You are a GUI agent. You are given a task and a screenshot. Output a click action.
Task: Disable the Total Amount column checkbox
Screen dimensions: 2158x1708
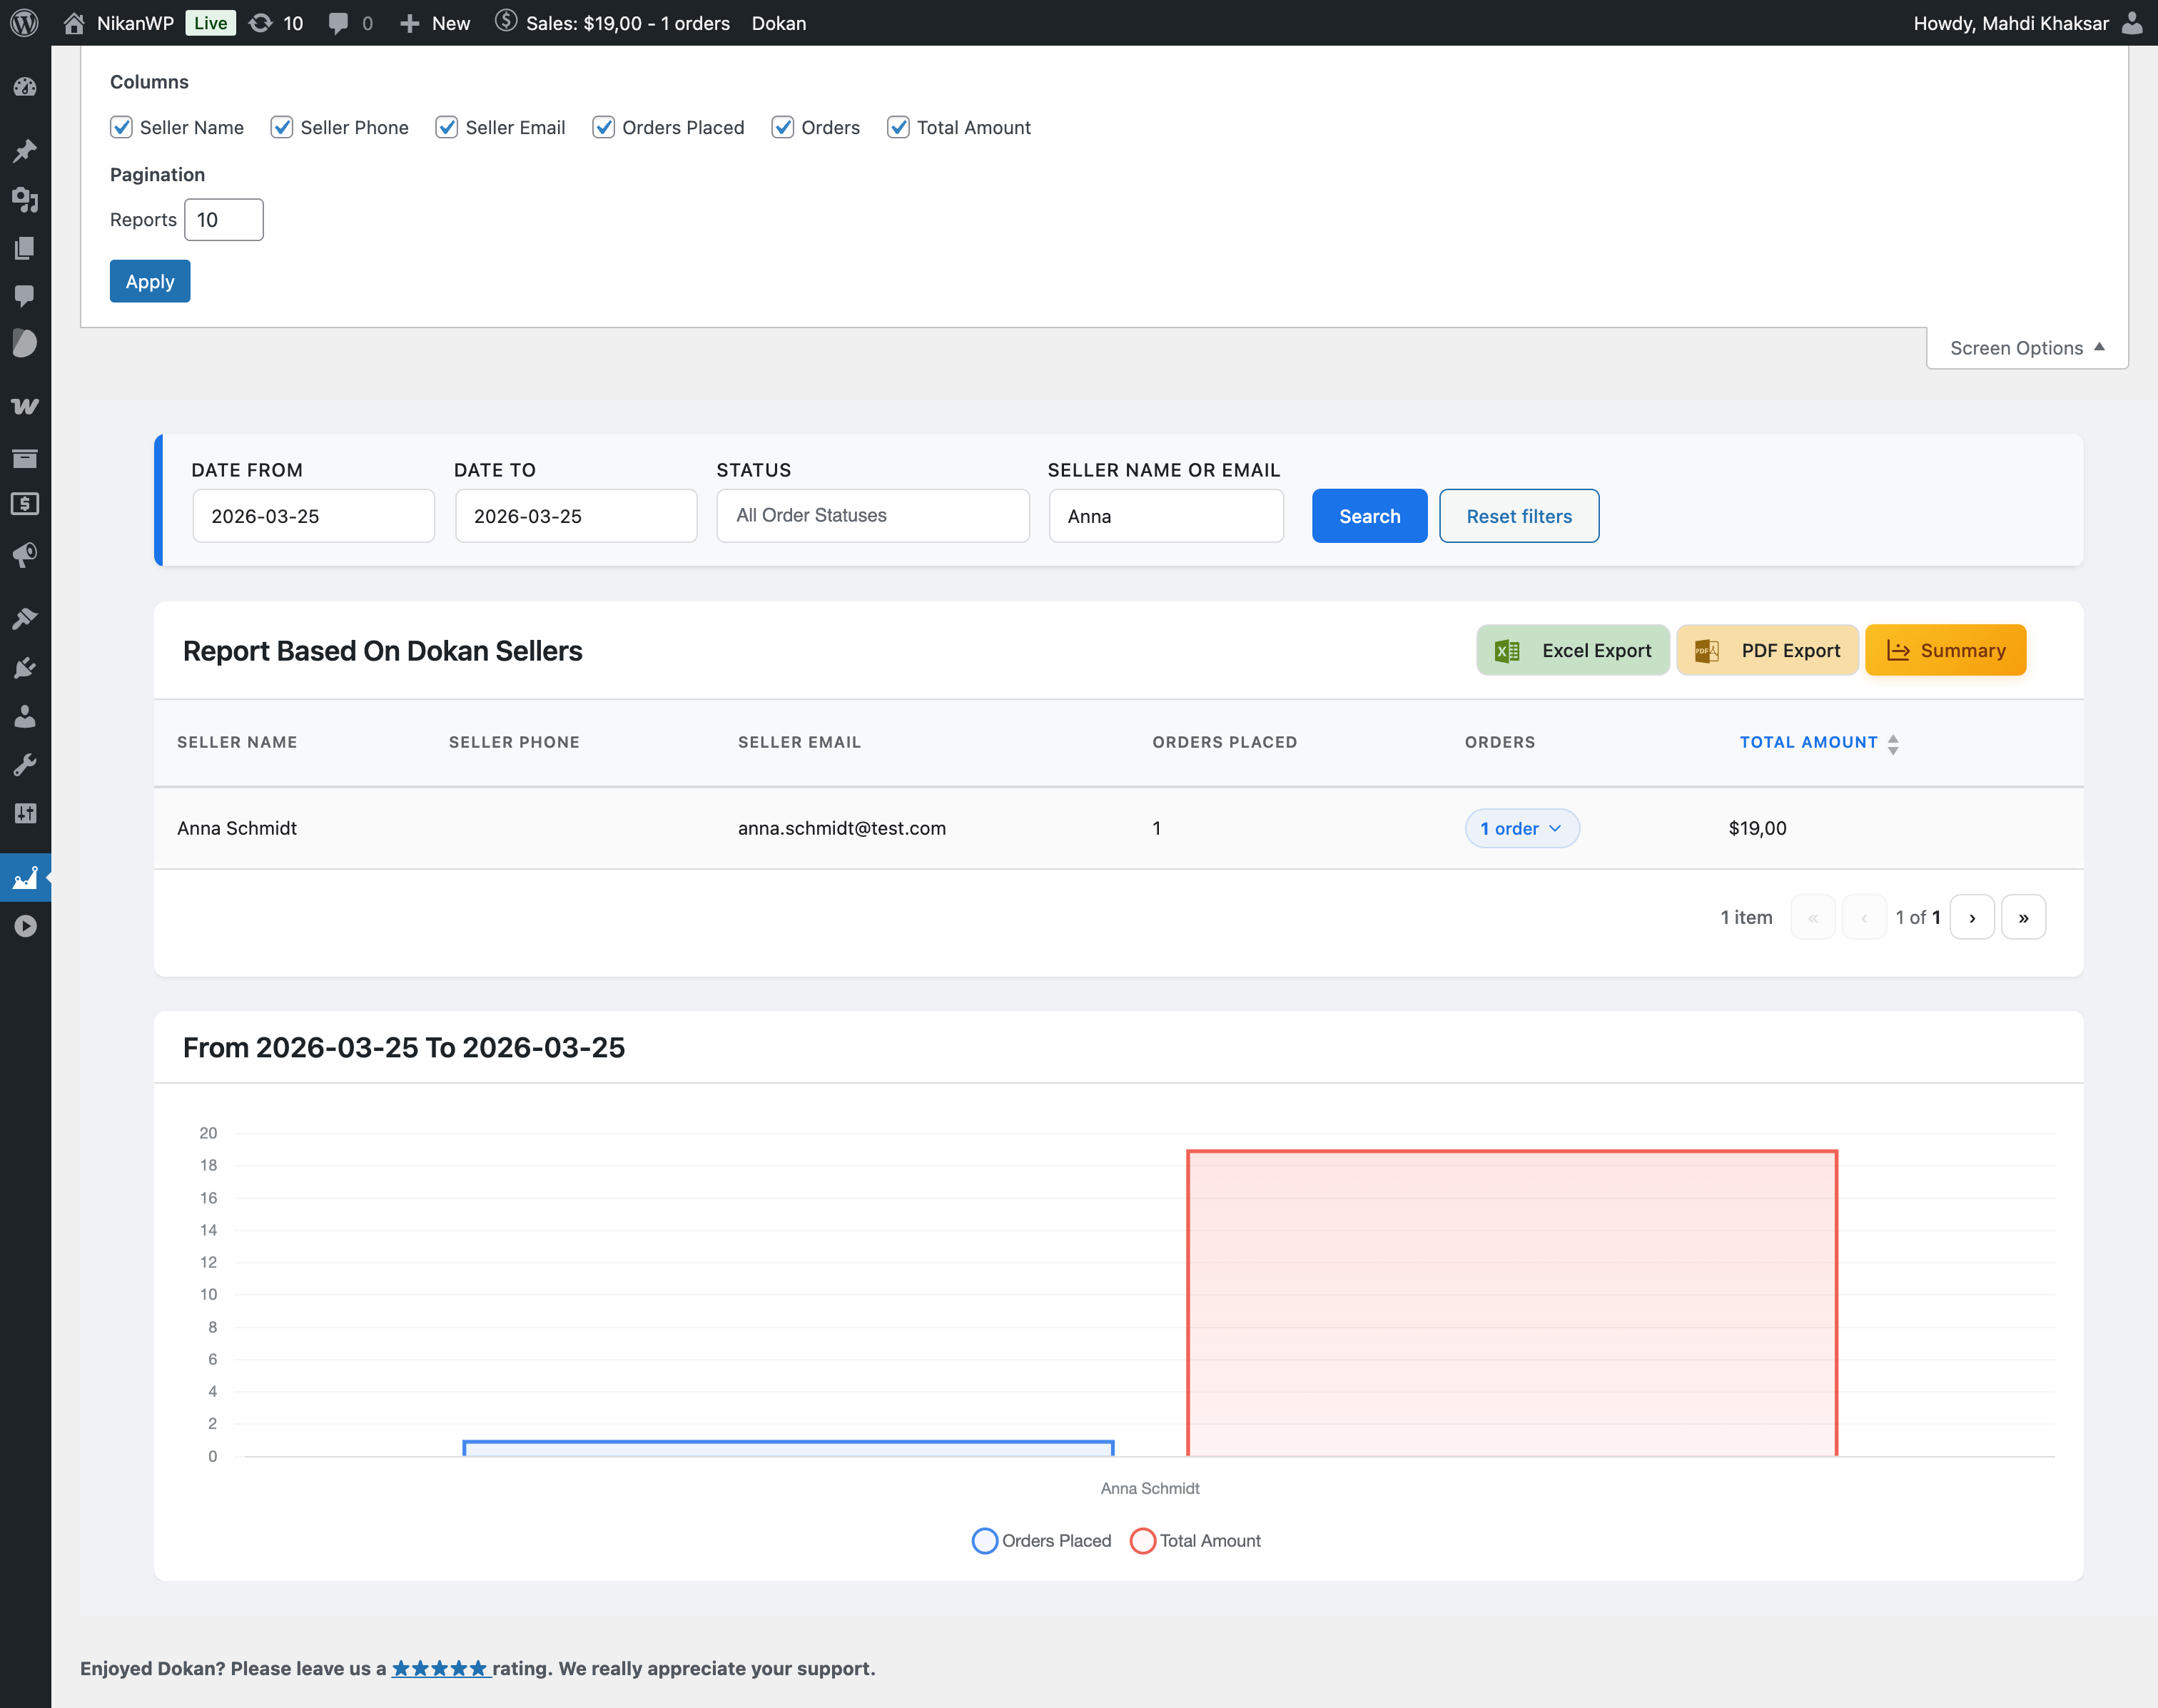[898, 127]
